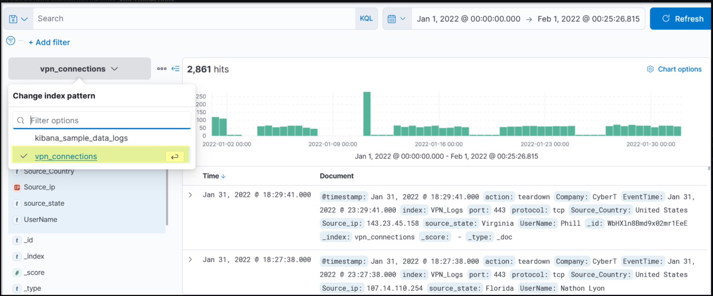This screenshot has height=296, width=713.
Task: Select vpn_connections index pattern option
Action: 101,156
